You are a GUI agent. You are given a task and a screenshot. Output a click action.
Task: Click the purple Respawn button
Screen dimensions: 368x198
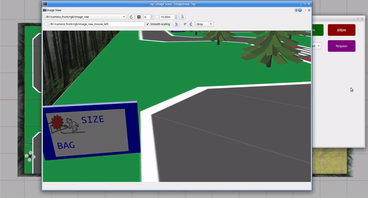point(342,46)
